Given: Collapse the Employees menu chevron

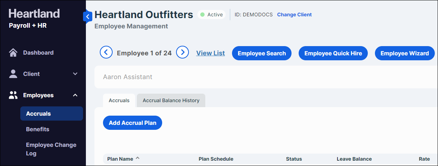Looking at the screenshot, I should click(75, 95).
